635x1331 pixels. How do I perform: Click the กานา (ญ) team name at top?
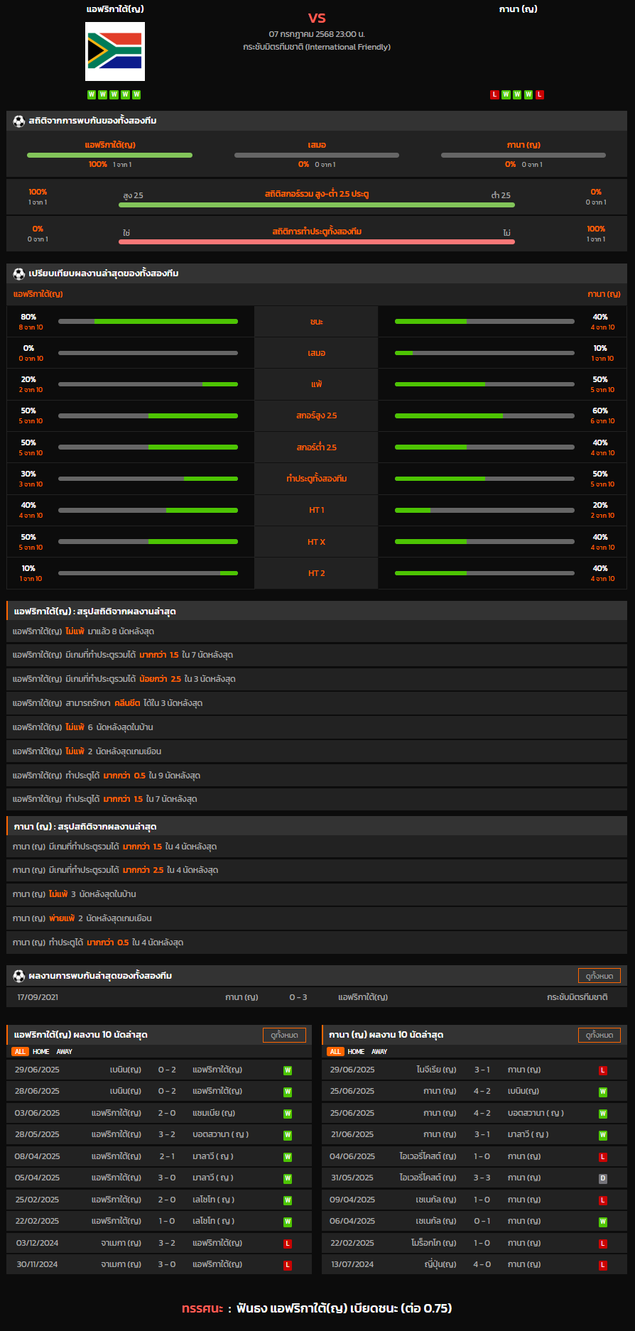tap(519, 9)
